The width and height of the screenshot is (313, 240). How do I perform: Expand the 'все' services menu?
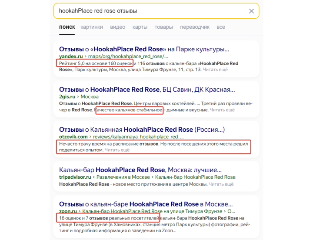[x=221, y=27]
